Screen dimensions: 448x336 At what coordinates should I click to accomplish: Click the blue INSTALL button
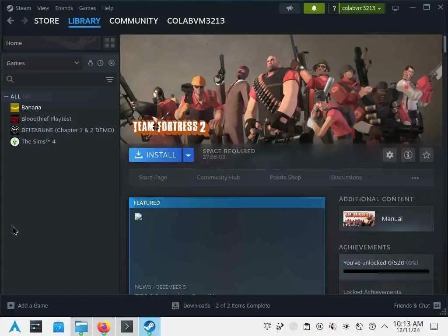[x=155, y=155]
